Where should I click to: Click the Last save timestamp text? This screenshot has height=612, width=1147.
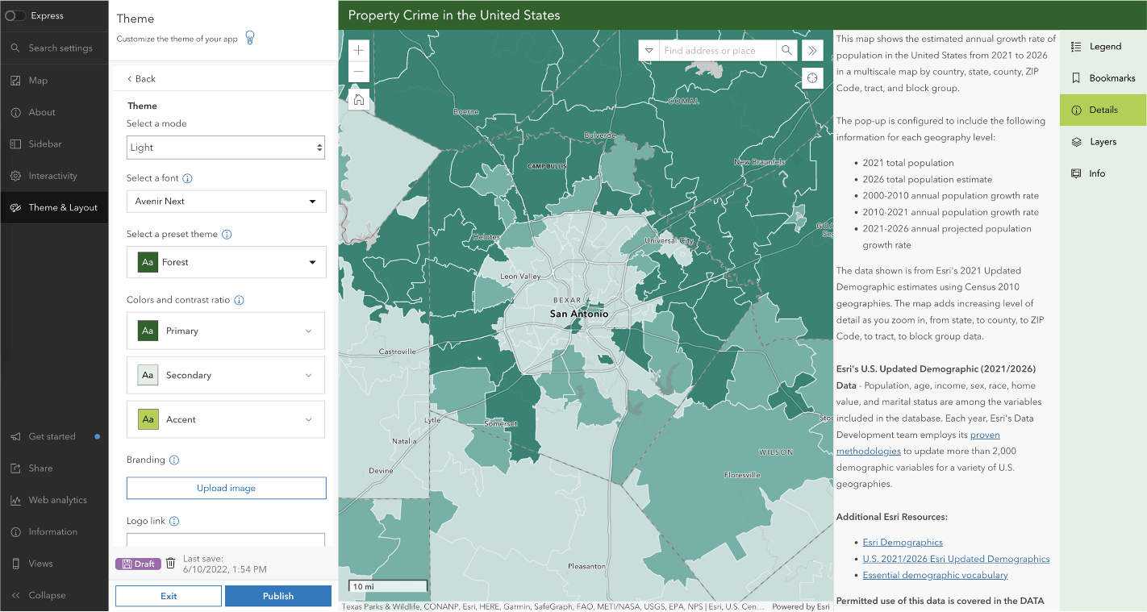pos(224,564)
